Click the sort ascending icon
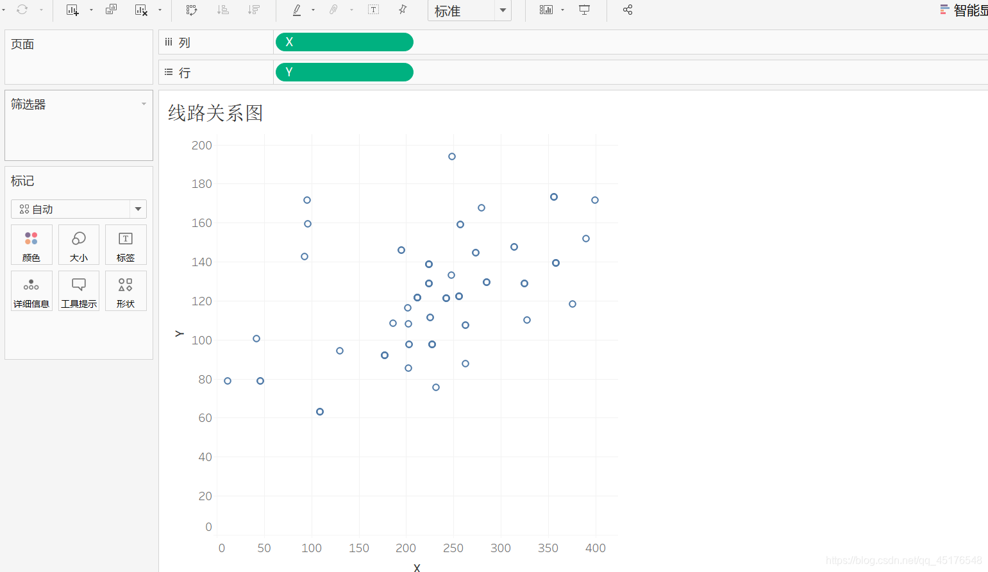Viewport: 988px width, 572px height. [x=223, y=10]
